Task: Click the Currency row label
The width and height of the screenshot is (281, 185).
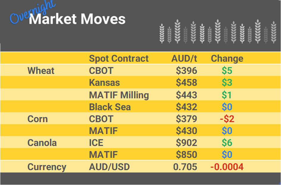Action: [x=47, y=167]
